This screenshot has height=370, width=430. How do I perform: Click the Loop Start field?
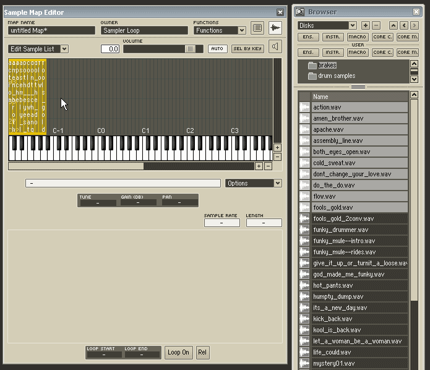(x=104, y=355)
